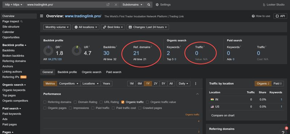Click the UR donut chart

(76, 51)
